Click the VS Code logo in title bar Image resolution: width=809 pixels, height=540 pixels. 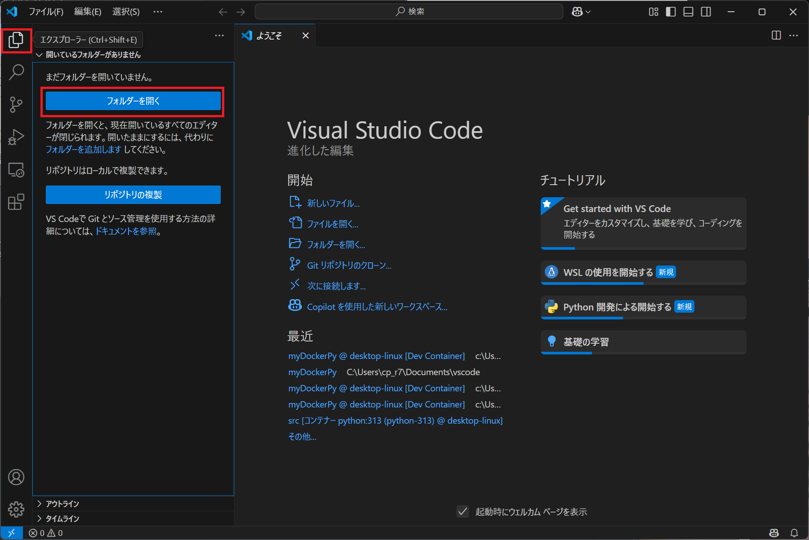pos(12,12)
